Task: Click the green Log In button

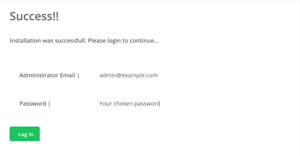Action: [x=25, y=134]
